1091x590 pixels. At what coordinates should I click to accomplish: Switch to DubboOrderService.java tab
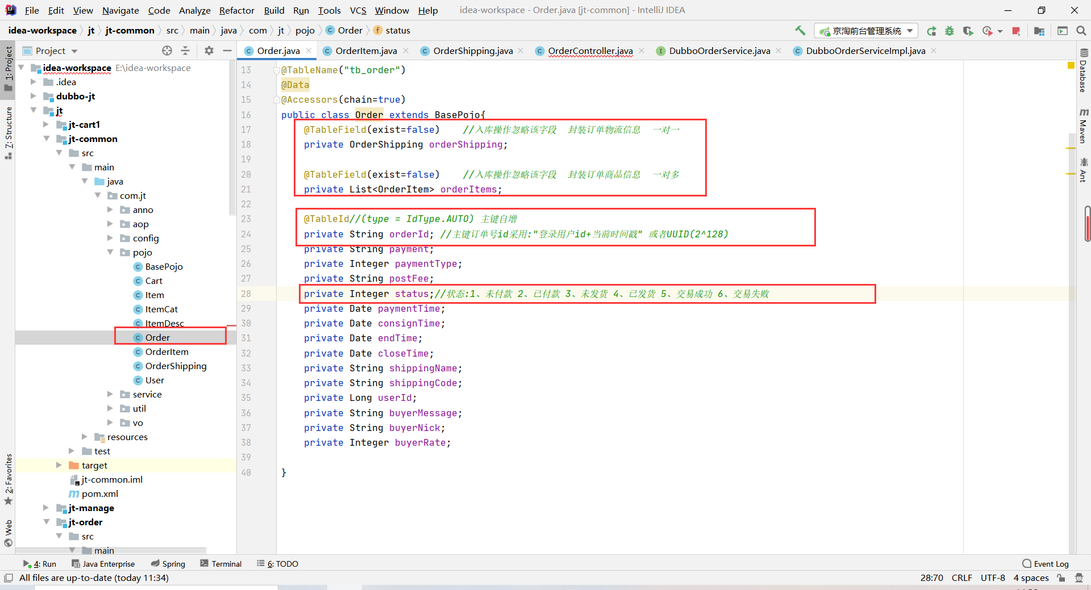coord(719,51)
